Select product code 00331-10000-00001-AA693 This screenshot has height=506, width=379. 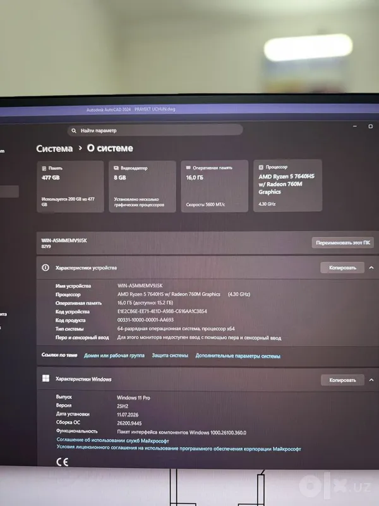pos(145,320)
